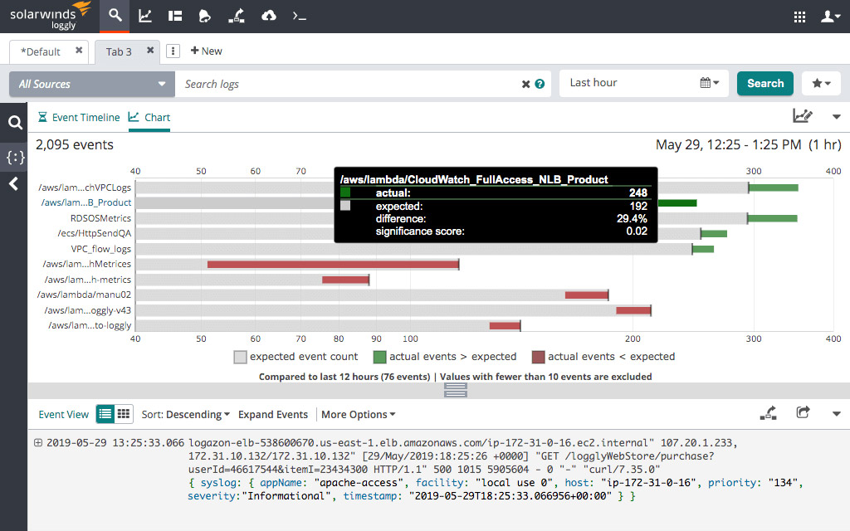Open the apps grid icon in header
This screenshot has height=531, width=850.
pos(800,16)
